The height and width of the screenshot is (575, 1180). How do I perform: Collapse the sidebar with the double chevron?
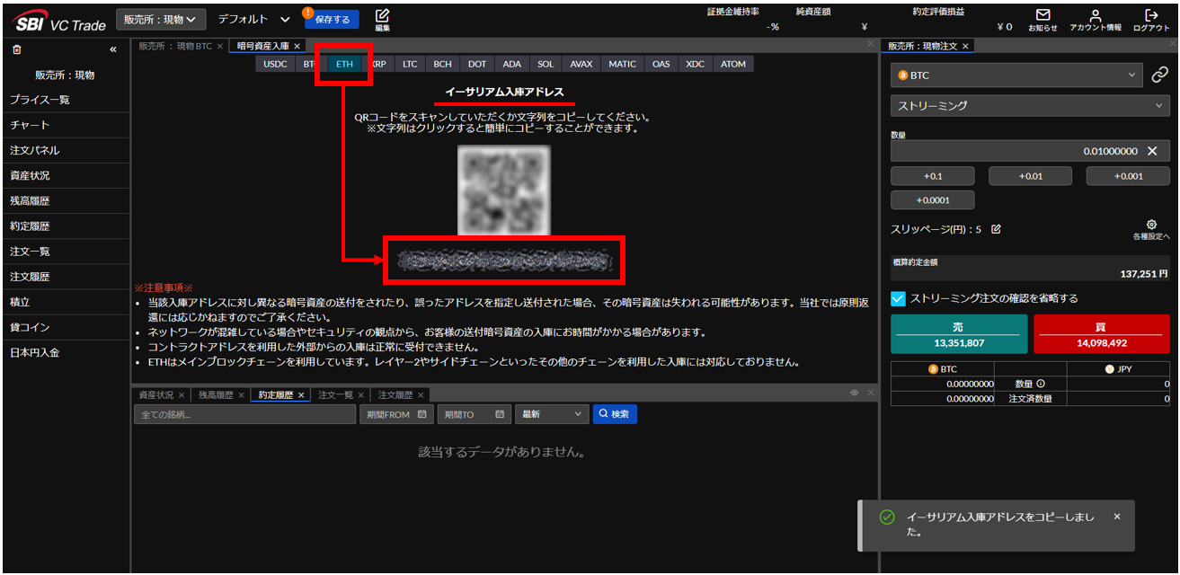pyautogui.click(x=113, y=49)
